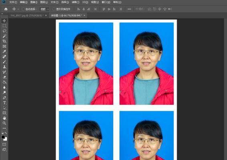Open the 文件 (File) menu
Screen dimensions: 227x160
click(x=13, y=2)
